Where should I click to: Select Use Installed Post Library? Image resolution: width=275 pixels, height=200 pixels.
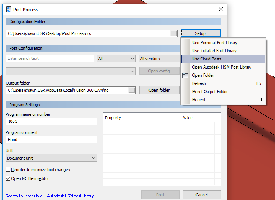pyautogui.click(x=214, y=51)
